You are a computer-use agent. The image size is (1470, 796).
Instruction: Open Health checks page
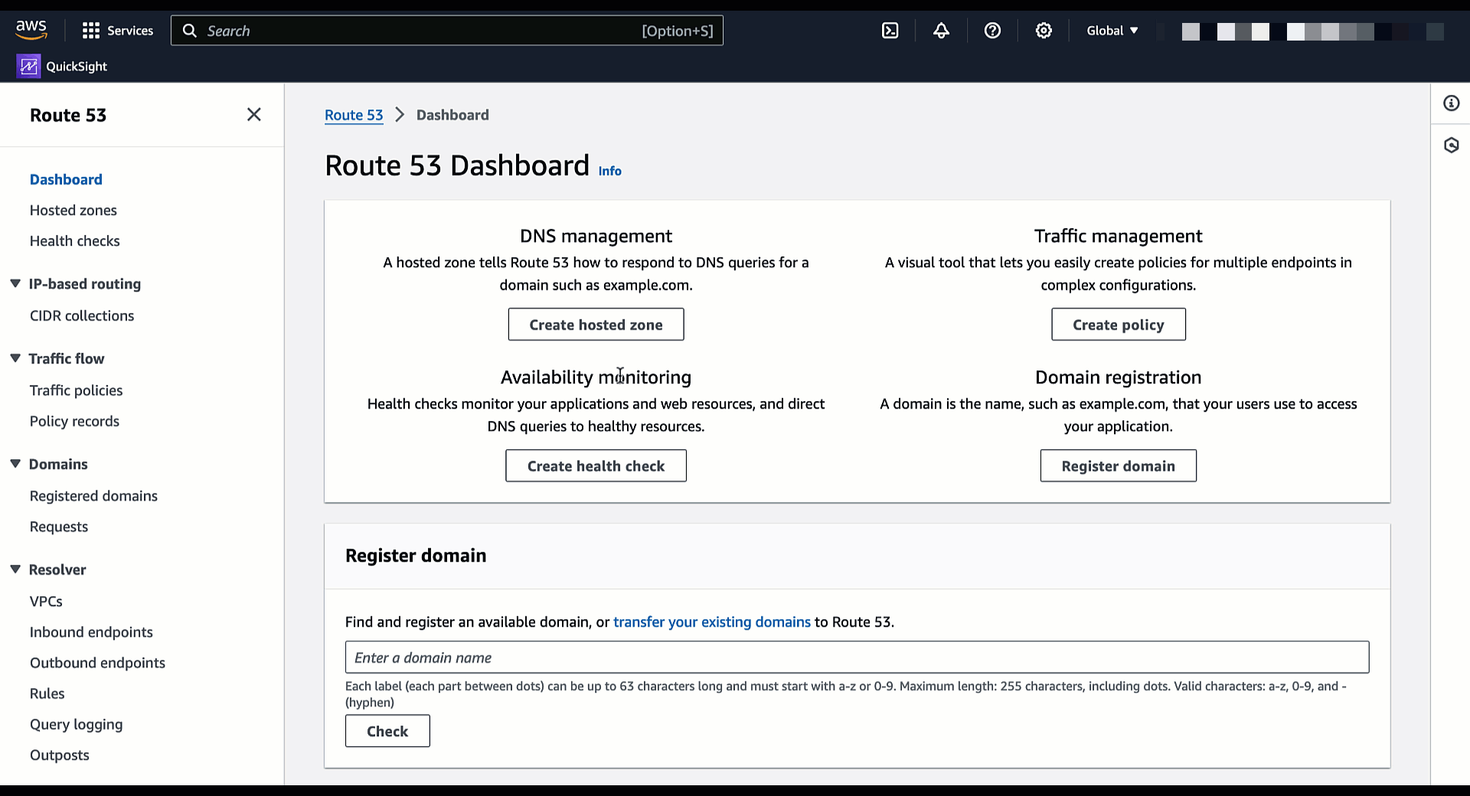(x=75, y=241)
